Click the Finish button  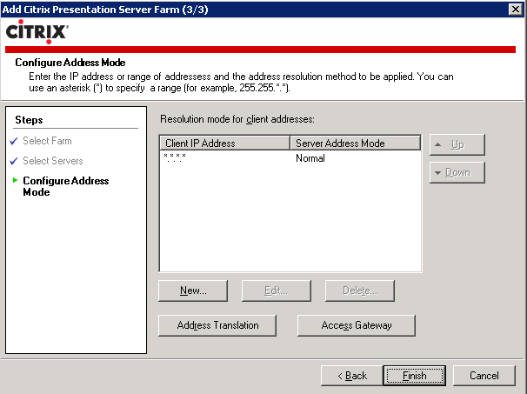[415, 375]
